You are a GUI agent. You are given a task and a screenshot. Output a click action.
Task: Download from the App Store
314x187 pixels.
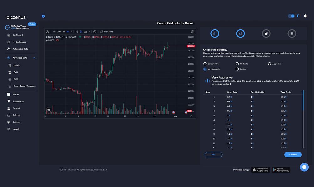[x=260, y=170]
